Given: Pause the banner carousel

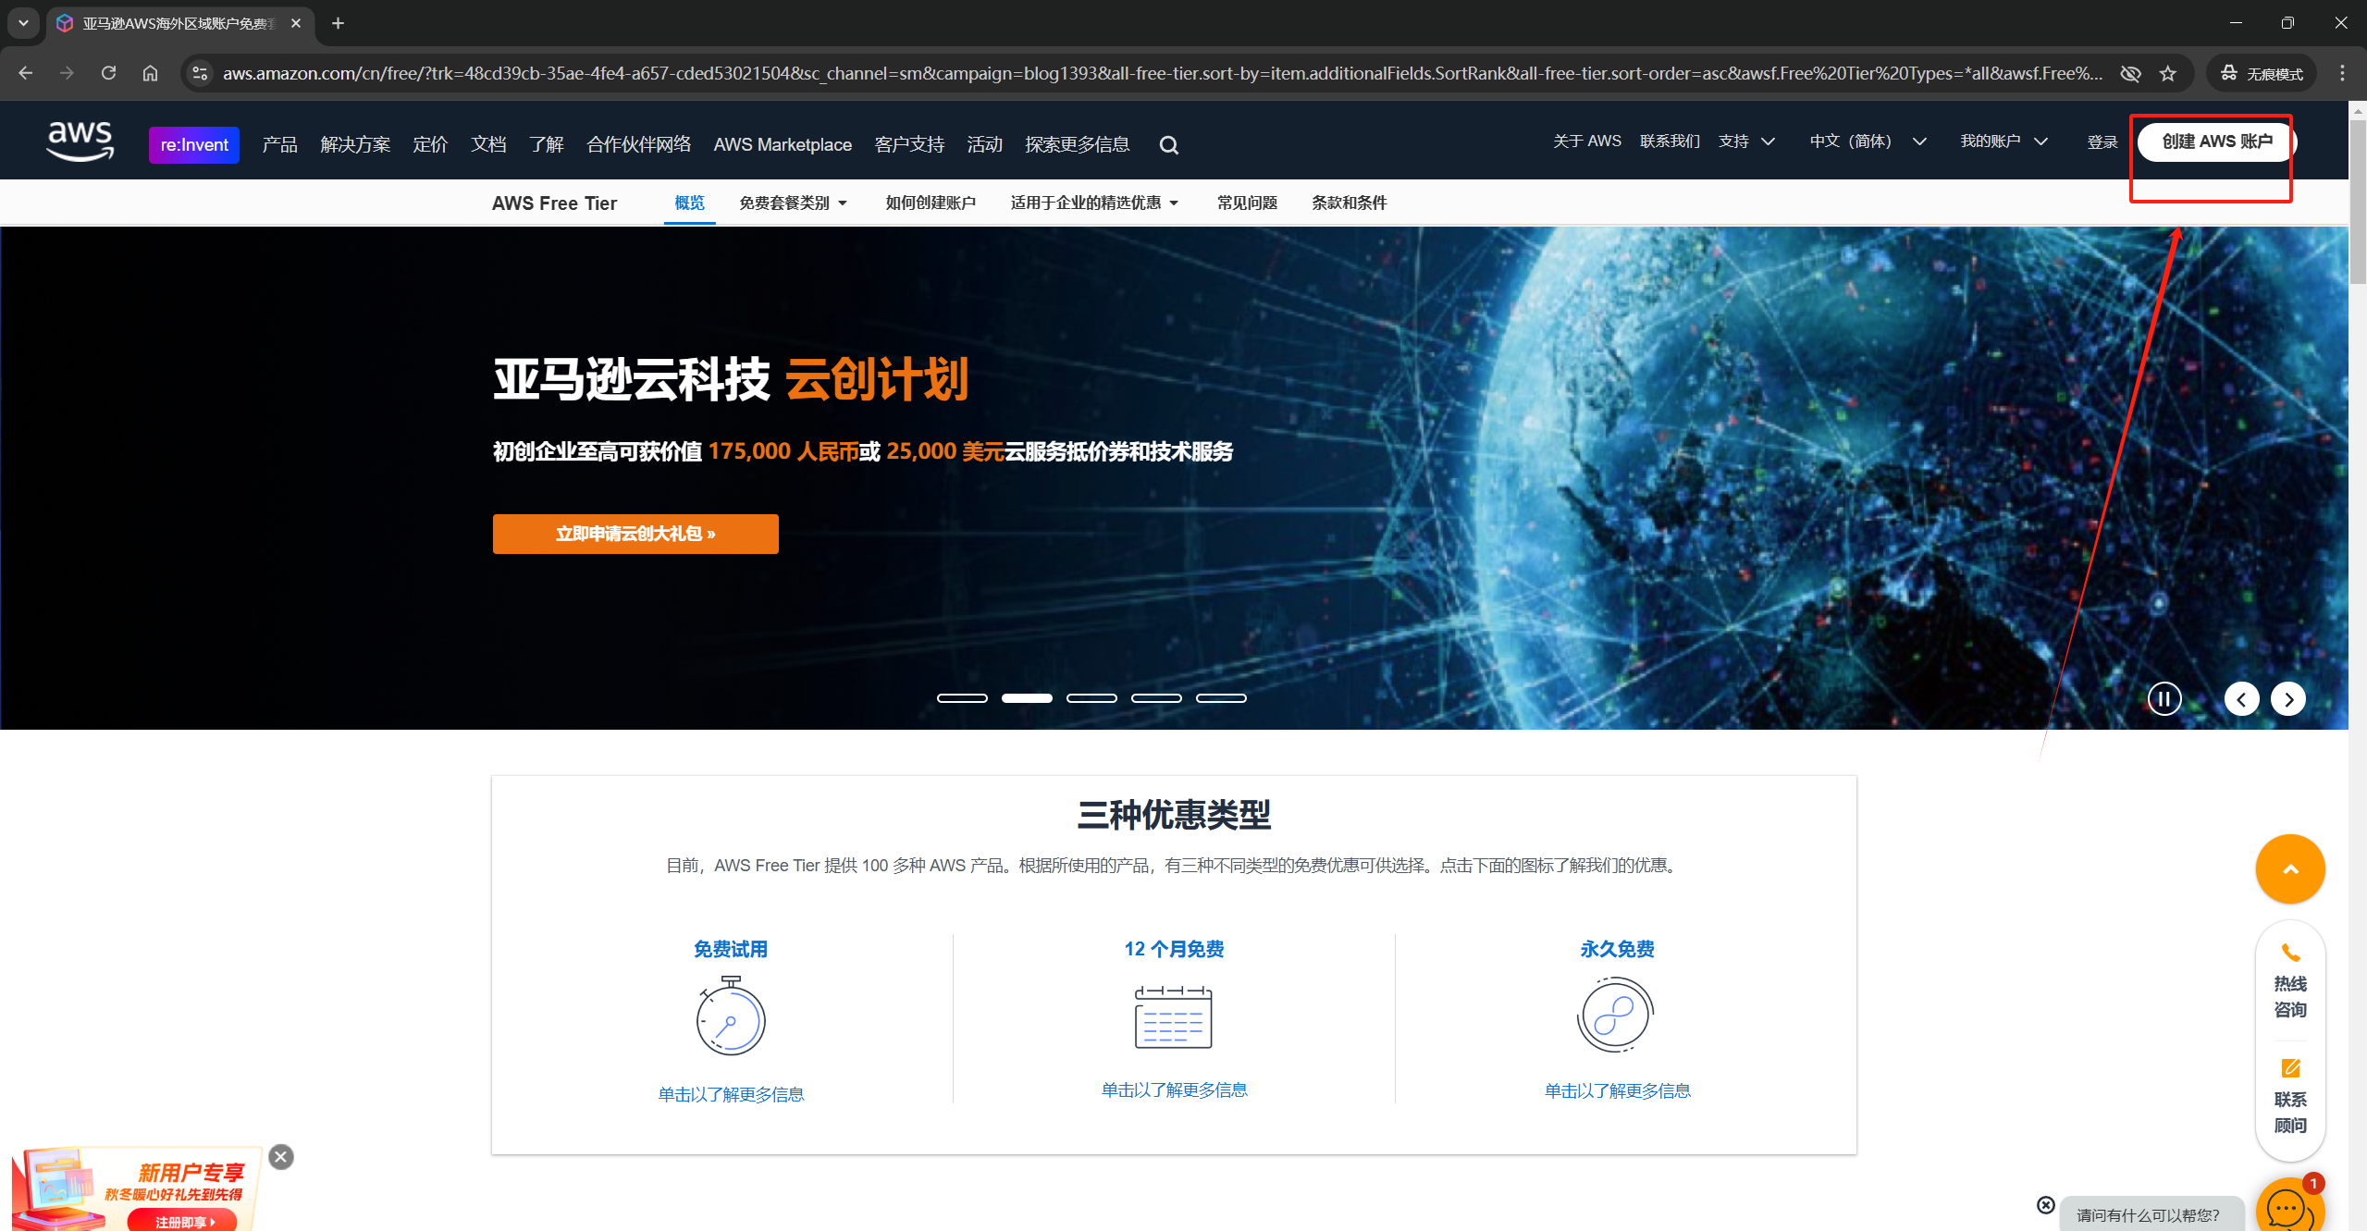Looking at the screenshot, I should tap(2164, 698).
